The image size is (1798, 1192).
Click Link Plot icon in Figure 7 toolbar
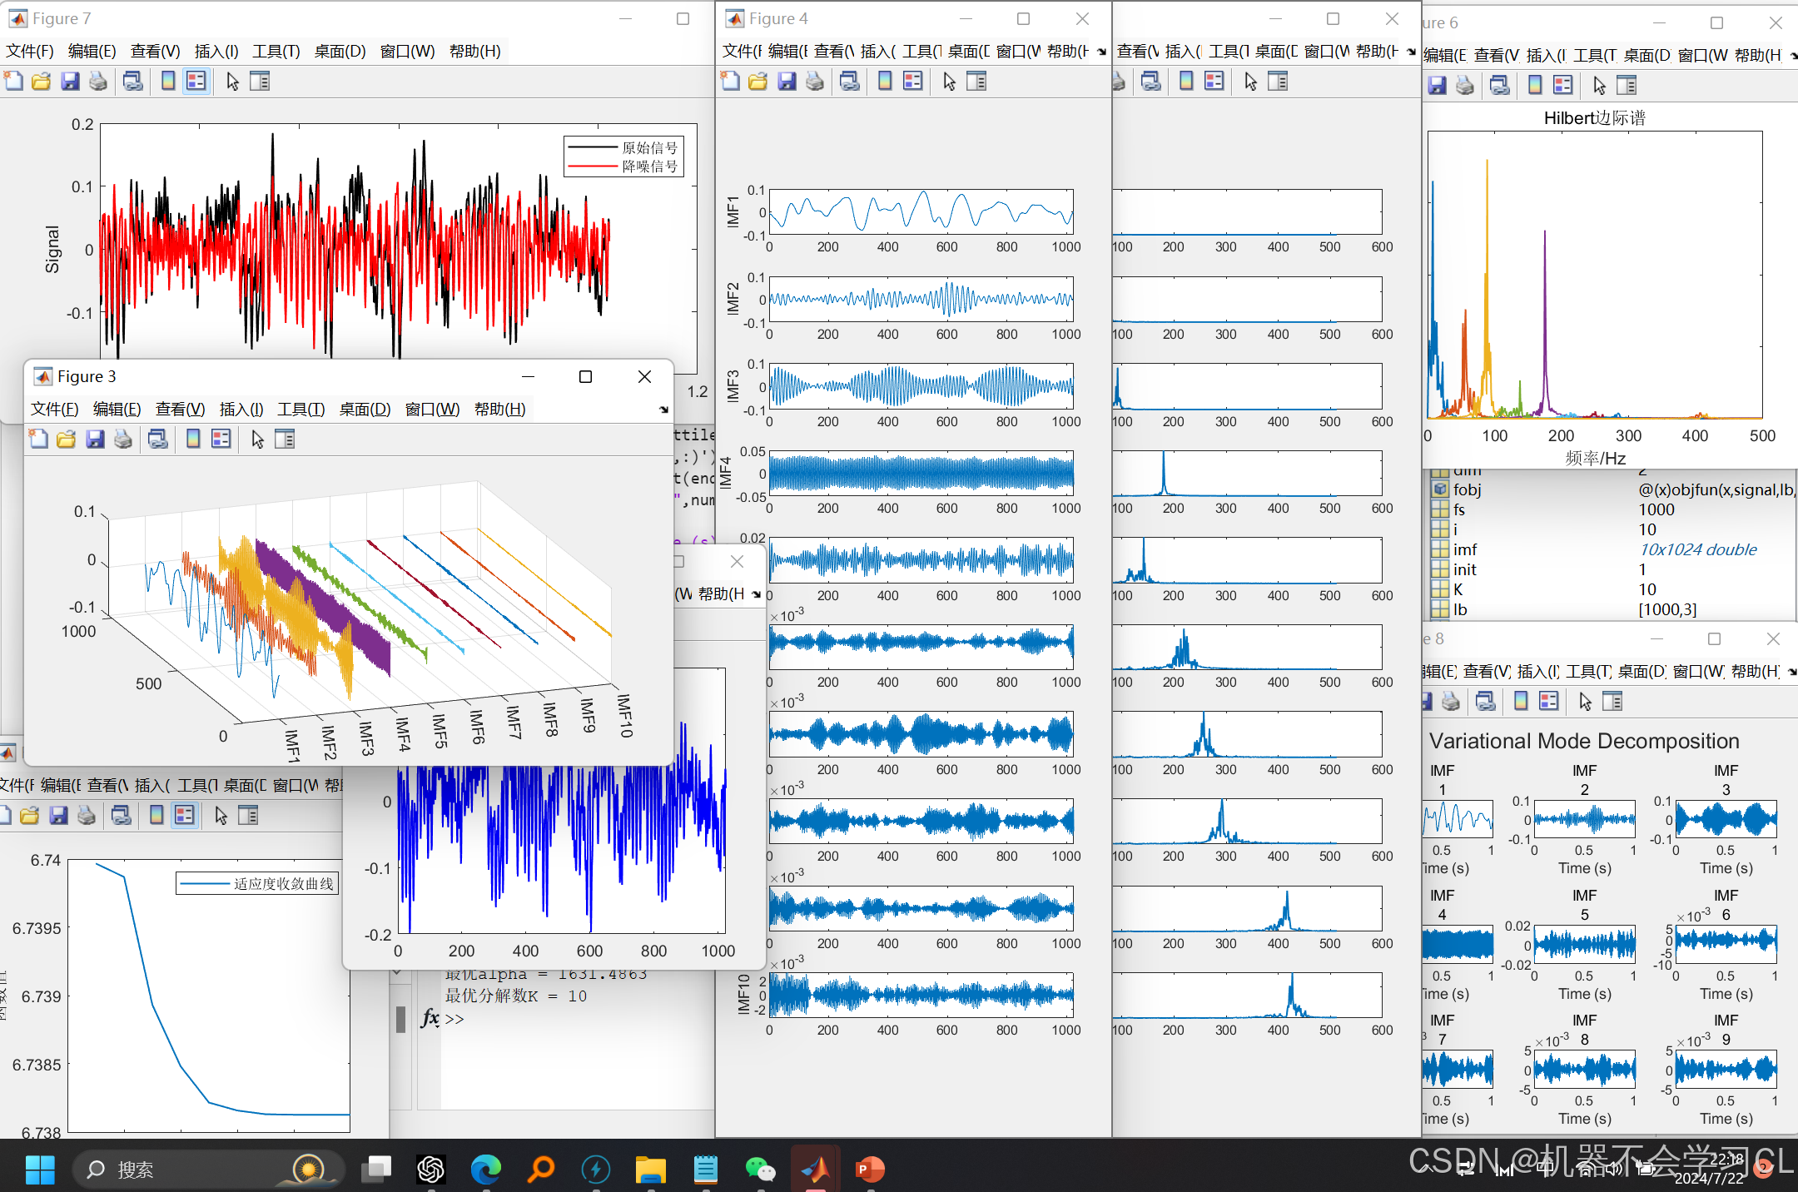click(132, 81)
